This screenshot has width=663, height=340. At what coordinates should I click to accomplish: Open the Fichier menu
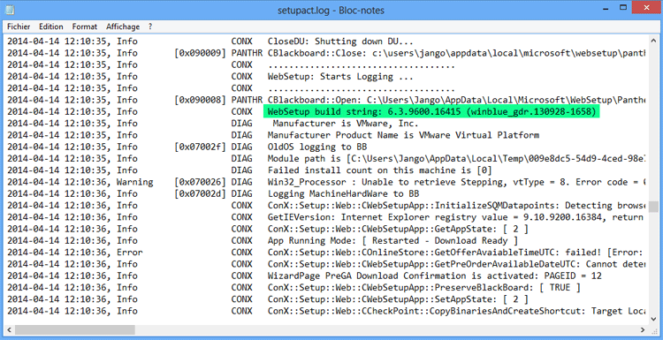(x=19, y=26)
